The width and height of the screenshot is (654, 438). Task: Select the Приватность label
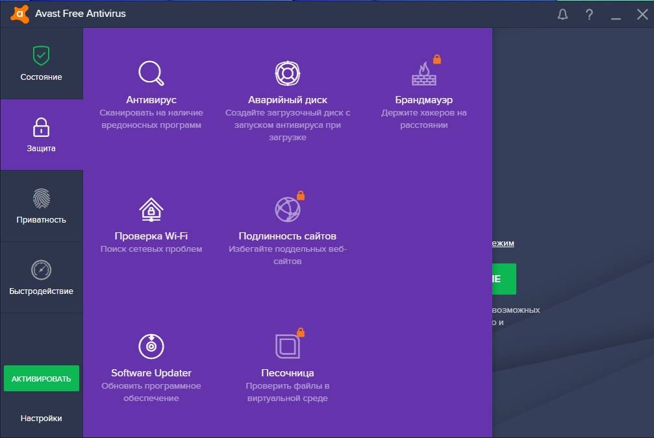tap(42, 219)
